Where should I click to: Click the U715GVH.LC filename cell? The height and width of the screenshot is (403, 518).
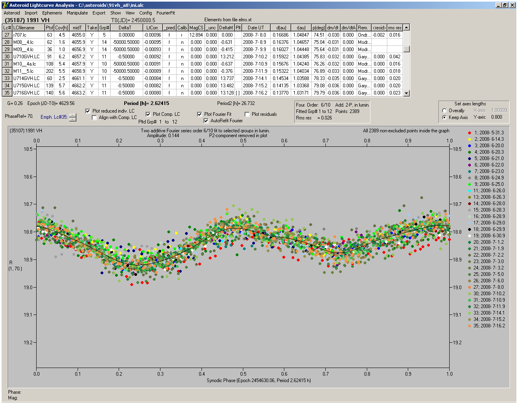coord(28,86)
